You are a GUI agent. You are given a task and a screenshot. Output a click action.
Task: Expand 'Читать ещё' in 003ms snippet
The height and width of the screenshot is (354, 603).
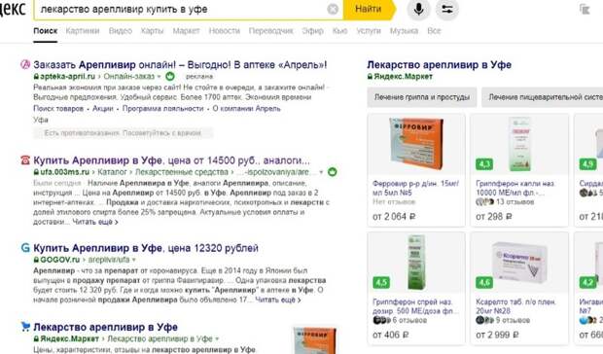(x=95, y=222)
